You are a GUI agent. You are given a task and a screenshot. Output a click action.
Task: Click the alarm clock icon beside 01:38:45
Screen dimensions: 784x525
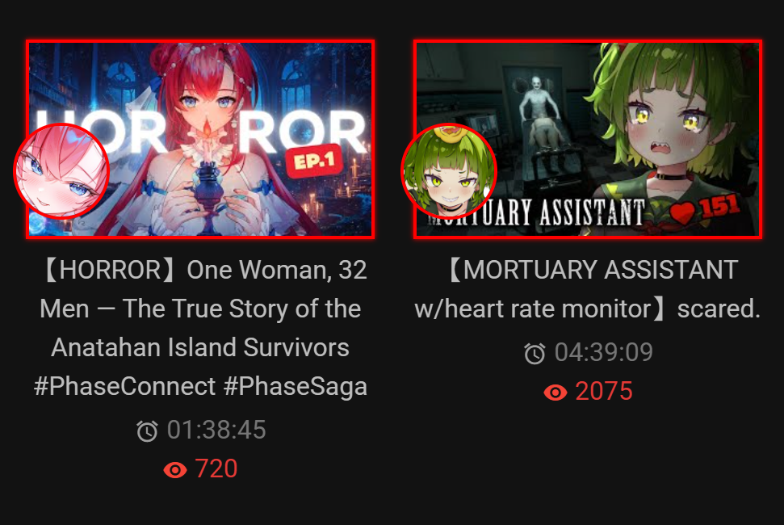[147, 430]
